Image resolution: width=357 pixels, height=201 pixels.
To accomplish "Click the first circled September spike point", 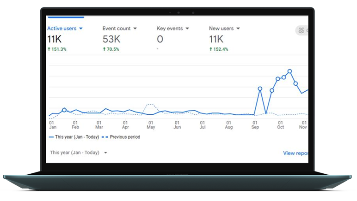I will point(260,89).
